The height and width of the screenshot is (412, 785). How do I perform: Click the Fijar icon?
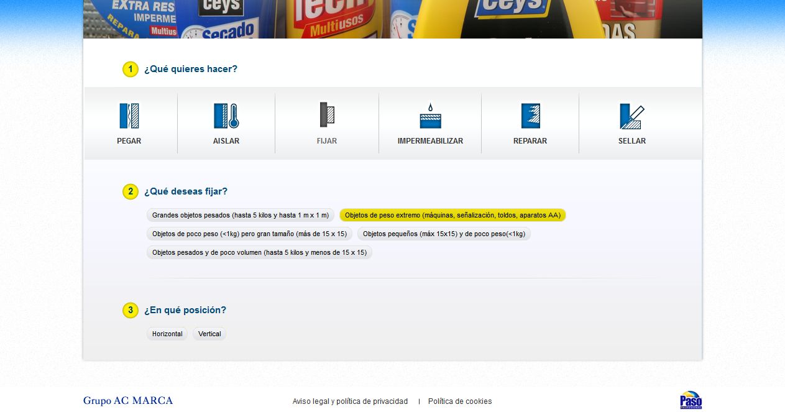point(327,116)
